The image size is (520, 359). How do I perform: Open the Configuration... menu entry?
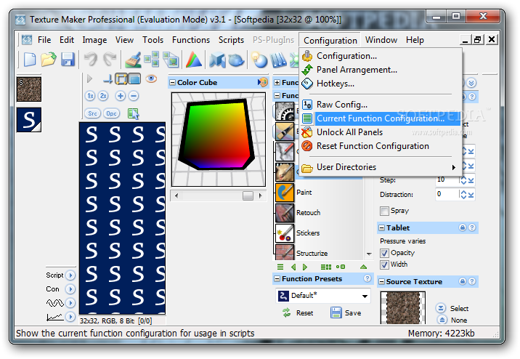(381, 56)
